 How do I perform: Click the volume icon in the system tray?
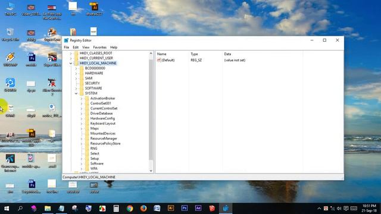click(x=339, y=209)
